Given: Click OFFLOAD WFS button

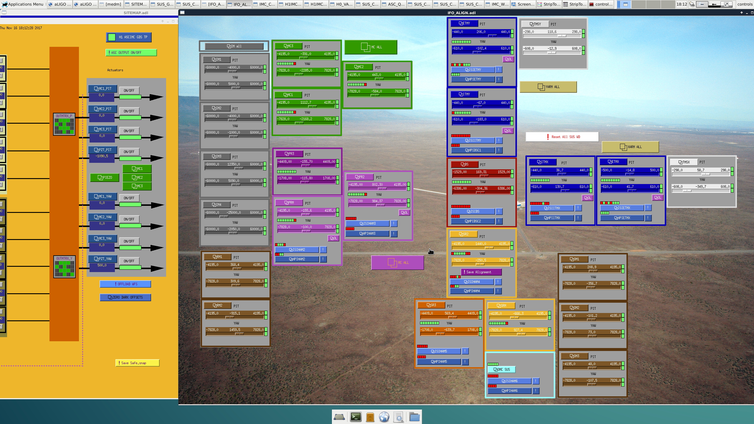Looking at the screenshot, I should point(125,284).
